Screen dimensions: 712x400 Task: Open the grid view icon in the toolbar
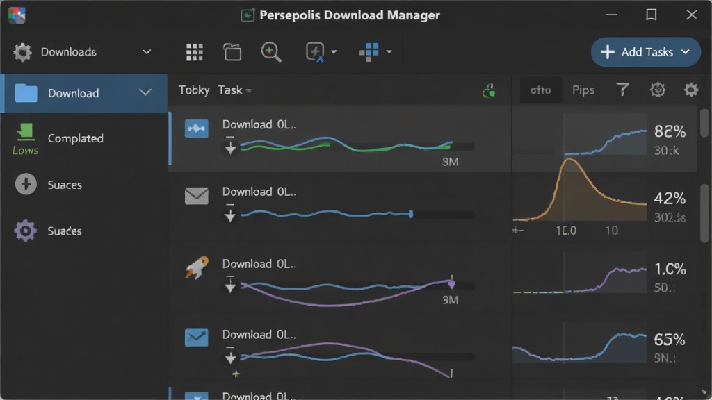pos(195,52)
